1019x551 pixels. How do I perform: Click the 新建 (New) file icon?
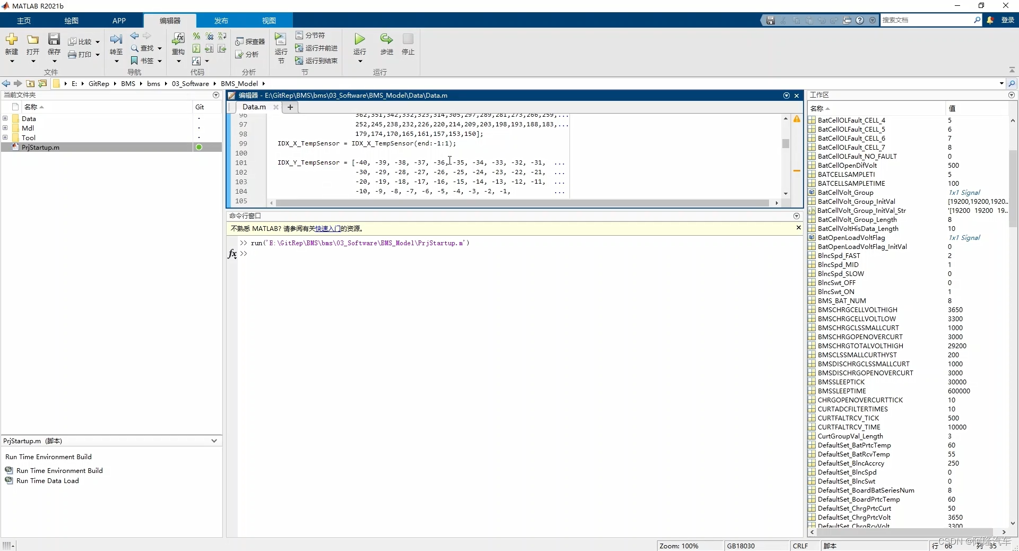click(x=12, y=39)
